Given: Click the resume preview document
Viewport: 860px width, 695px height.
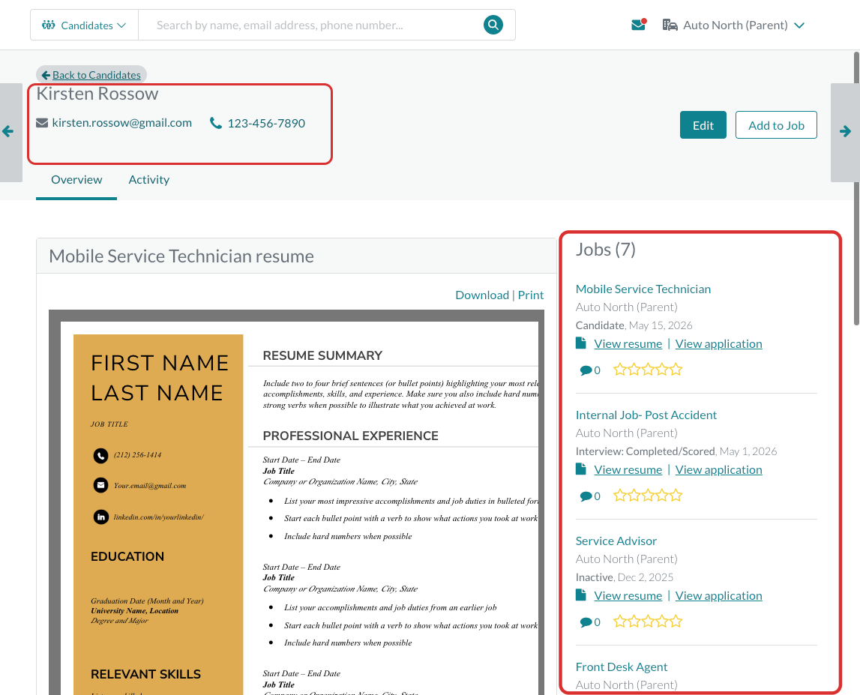Looking at the screenshot, I should [296, 502].
